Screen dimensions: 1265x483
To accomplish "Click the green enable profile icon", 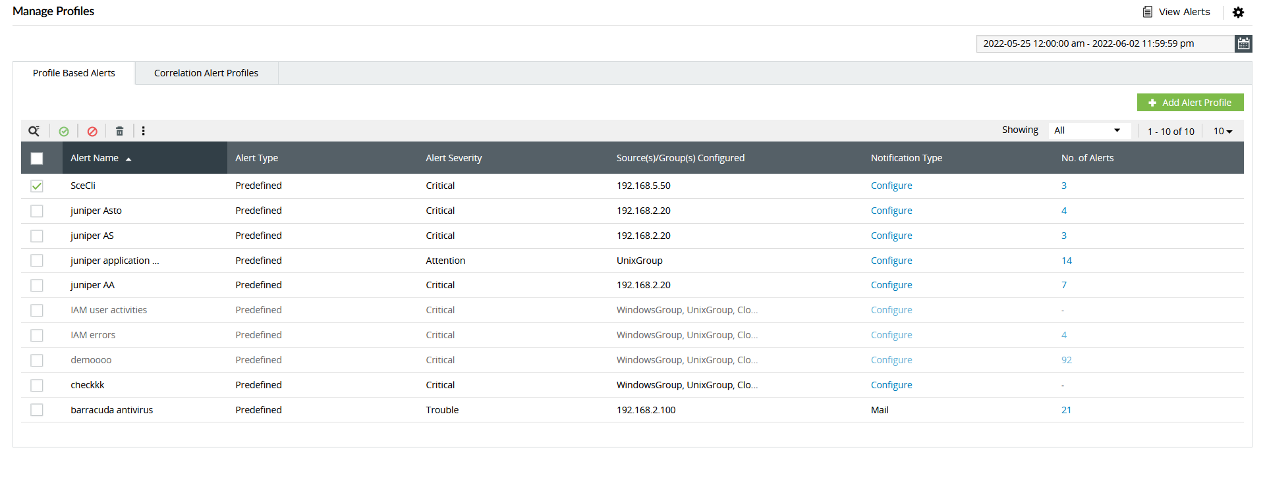I will tap(64, 131).
